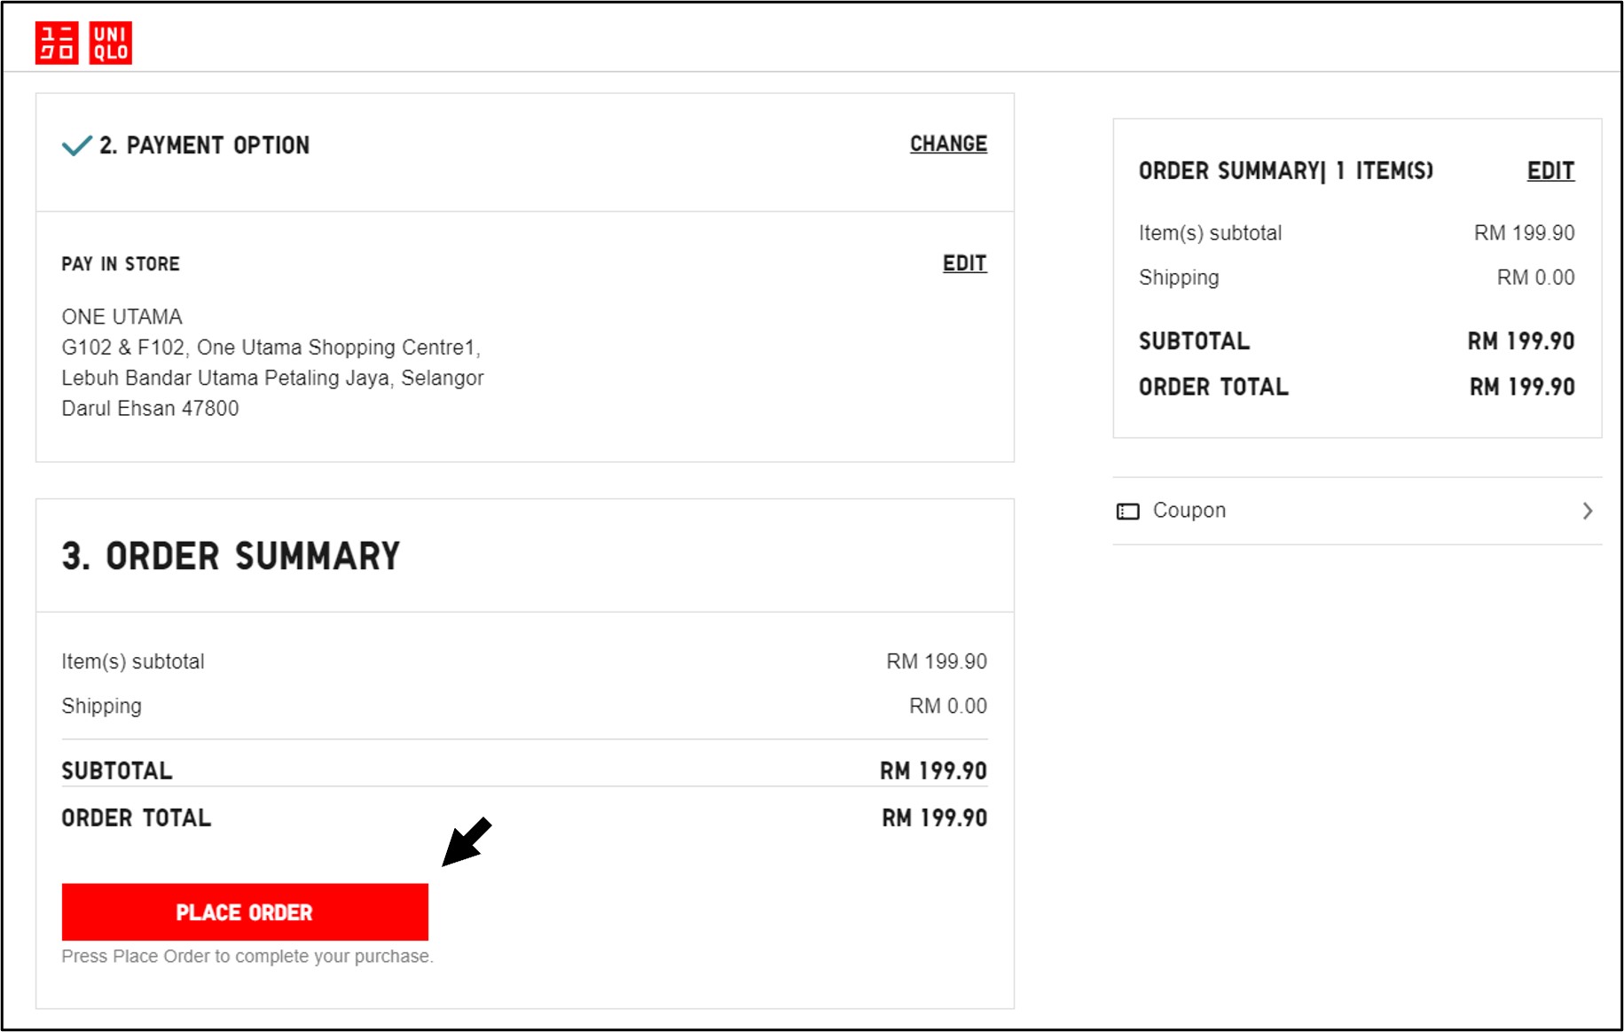Expand the Coupon section chevron

click(x=1587, y=511)
